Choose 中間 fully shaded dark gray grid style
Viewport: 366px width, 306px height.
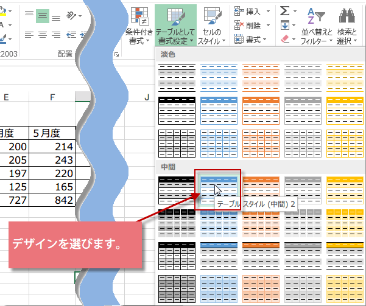coord(177,289)
